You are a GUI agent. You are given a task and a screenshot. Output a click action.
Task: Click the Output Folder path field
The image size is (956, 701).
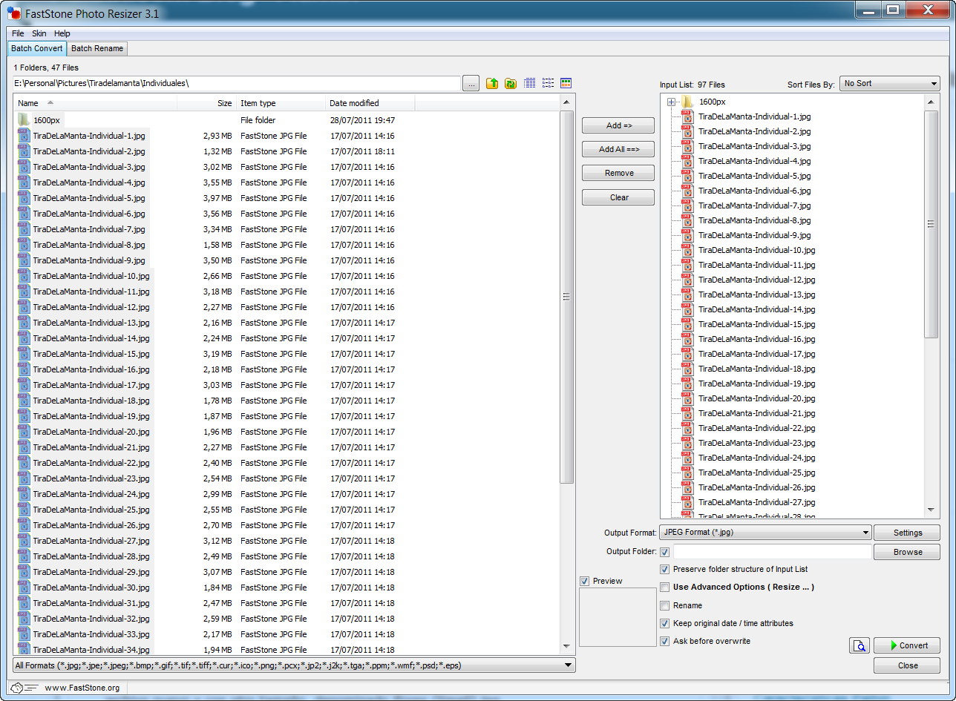point(771,552)
